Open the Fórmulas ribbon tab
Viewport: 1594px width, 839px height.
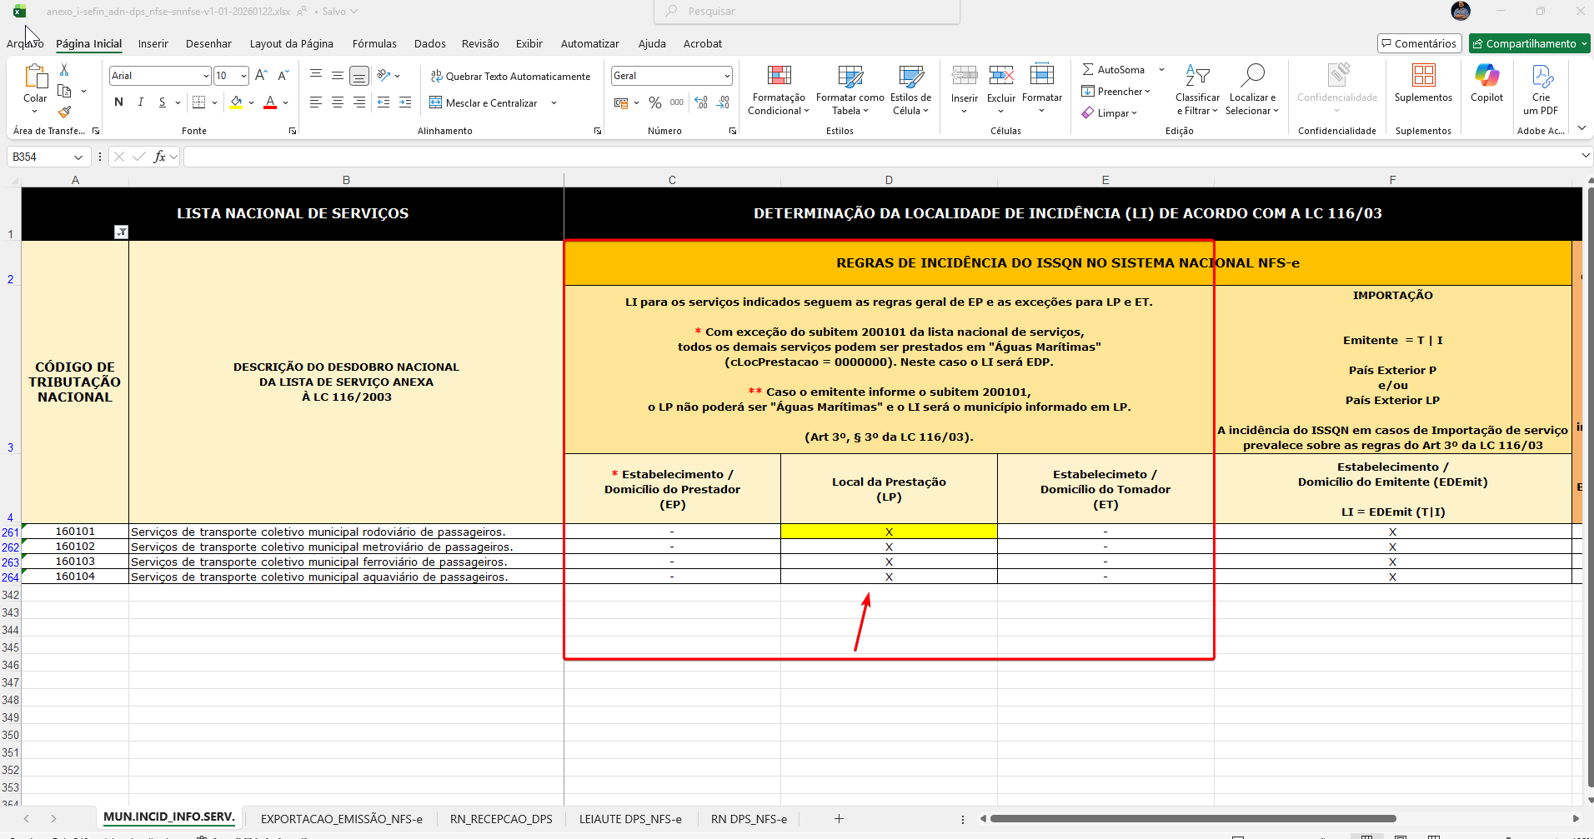click(x=374, y=43)
